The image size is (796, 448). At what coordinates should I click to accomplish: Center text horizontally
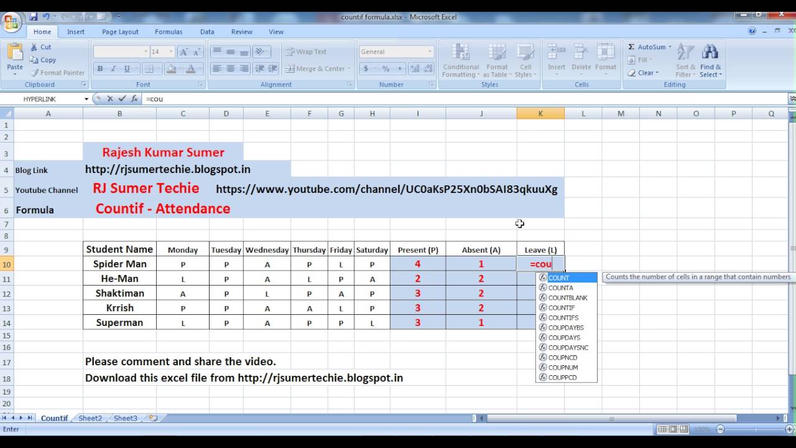[230, 69]
